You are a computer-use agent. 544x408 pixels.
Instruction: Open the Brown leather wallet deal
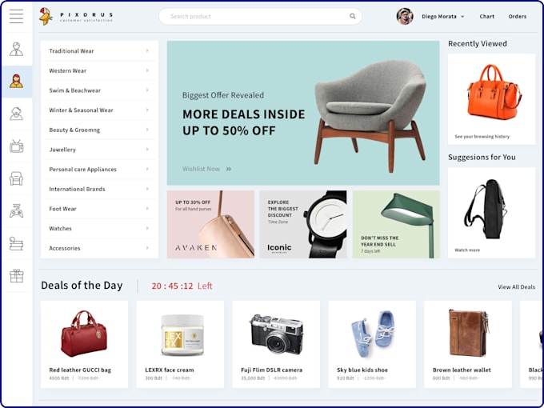click(468, 344)
